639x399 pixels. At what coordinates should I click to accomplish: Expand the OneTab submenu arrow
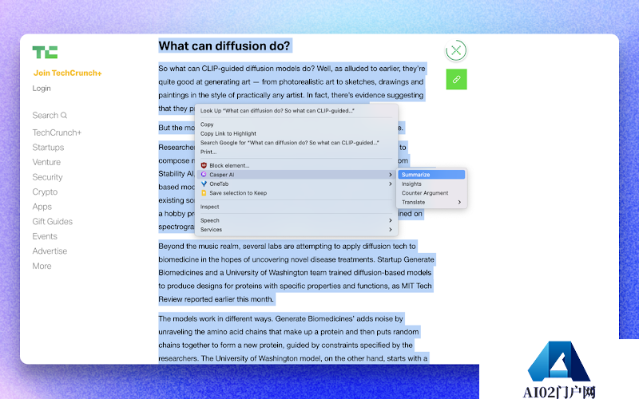tap(391, 184)
